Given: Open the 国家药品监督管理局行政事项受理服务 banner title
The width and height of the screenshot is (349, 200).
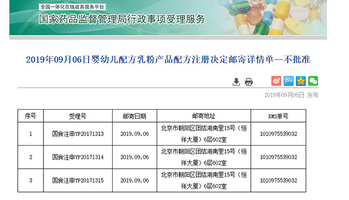Looking at the screenshot, I should (x=122, y=19).
